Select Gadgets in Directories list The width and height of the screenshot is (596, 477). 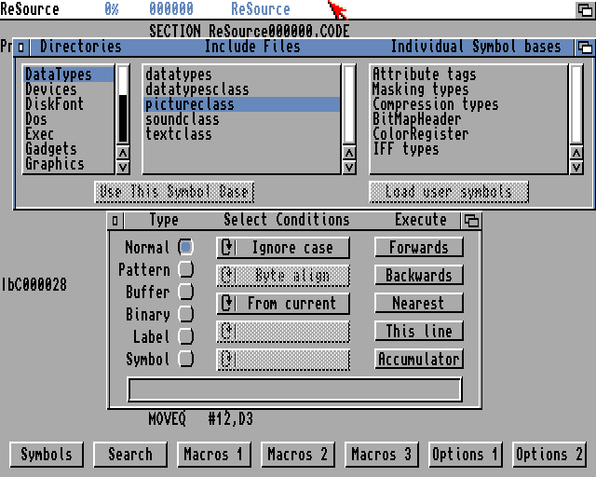click(x=69, y=149)
